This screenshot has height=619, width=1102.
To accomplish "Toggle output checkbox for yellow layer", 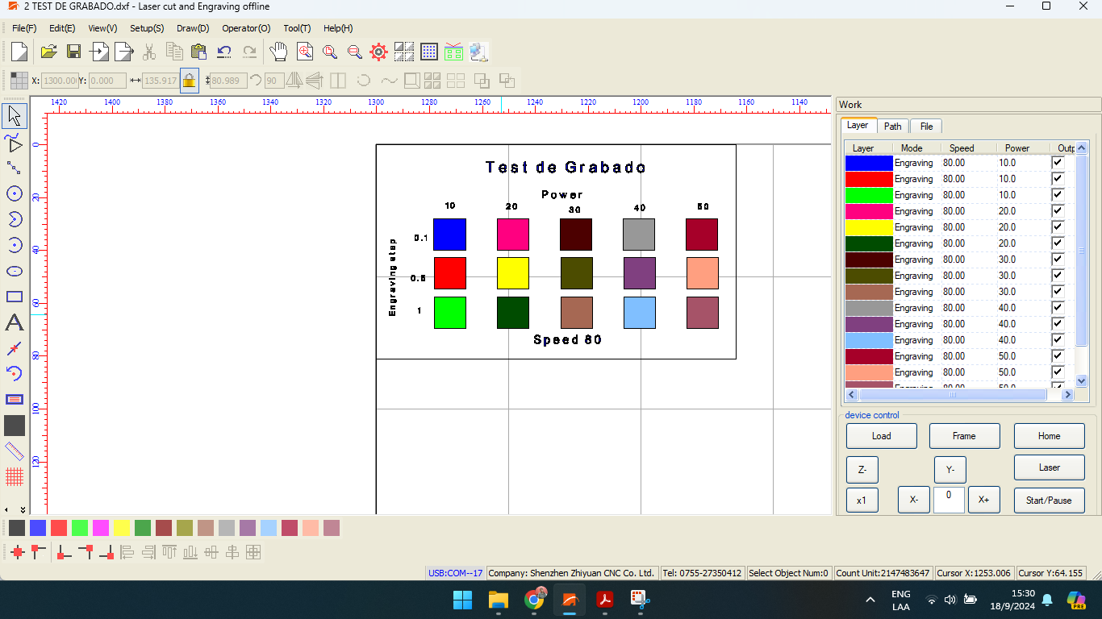I will point(1058,227).
